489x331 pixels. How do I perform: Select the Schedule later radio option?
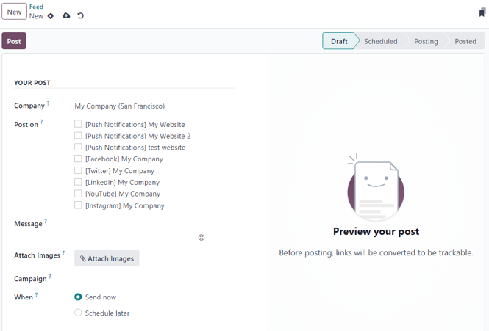[x=78, y=313]
